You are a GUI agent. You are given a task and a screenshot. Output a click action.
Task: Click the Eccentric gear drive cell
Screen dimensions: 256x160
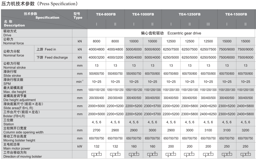[171, 33]
